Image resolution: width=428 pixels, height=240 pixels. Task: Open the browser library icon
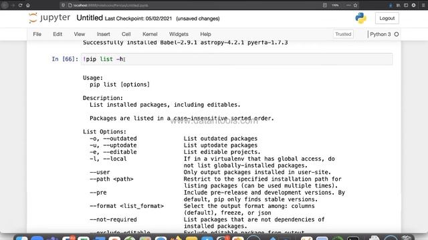(x=399, y=5)
